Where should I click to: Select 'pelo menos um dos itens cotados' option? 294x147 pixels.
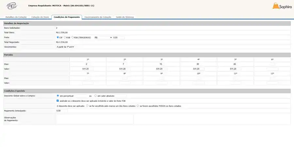coord(87,106)
